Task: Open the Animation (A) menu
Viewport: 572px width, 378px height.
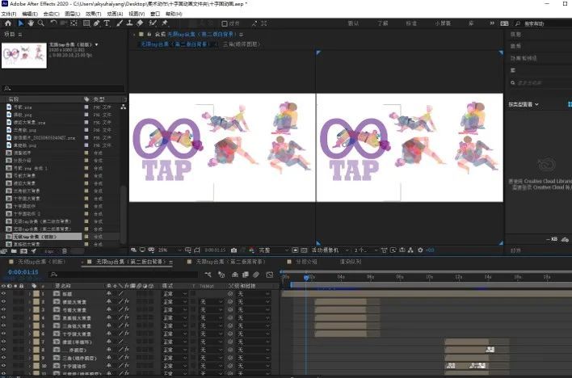Action: click(115, 14)
